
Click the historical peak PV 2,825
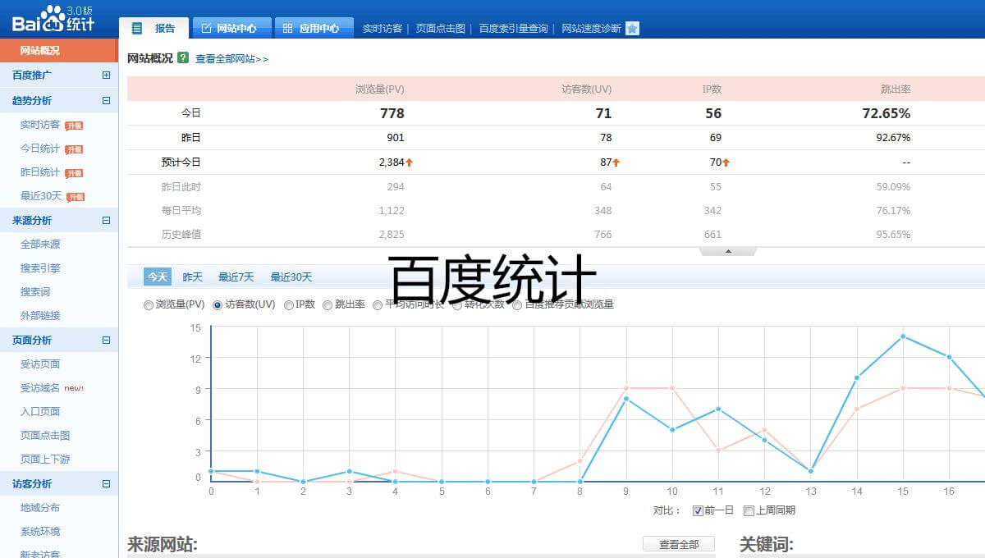(x=392, y=235)
